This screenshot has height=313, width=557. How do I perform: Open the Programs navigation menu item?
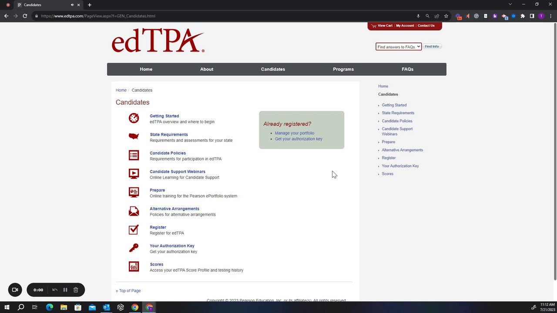click(343, 69)
